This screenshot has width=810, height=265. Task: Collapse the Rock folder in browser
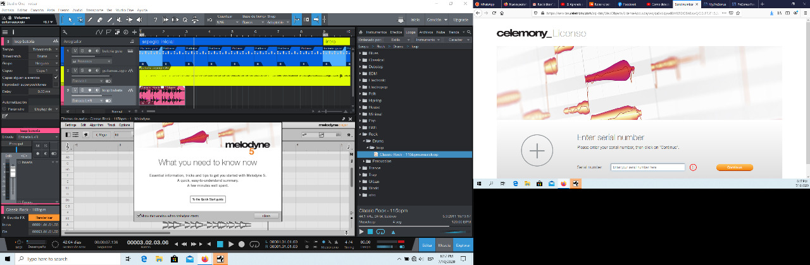[x=361, y=134]
